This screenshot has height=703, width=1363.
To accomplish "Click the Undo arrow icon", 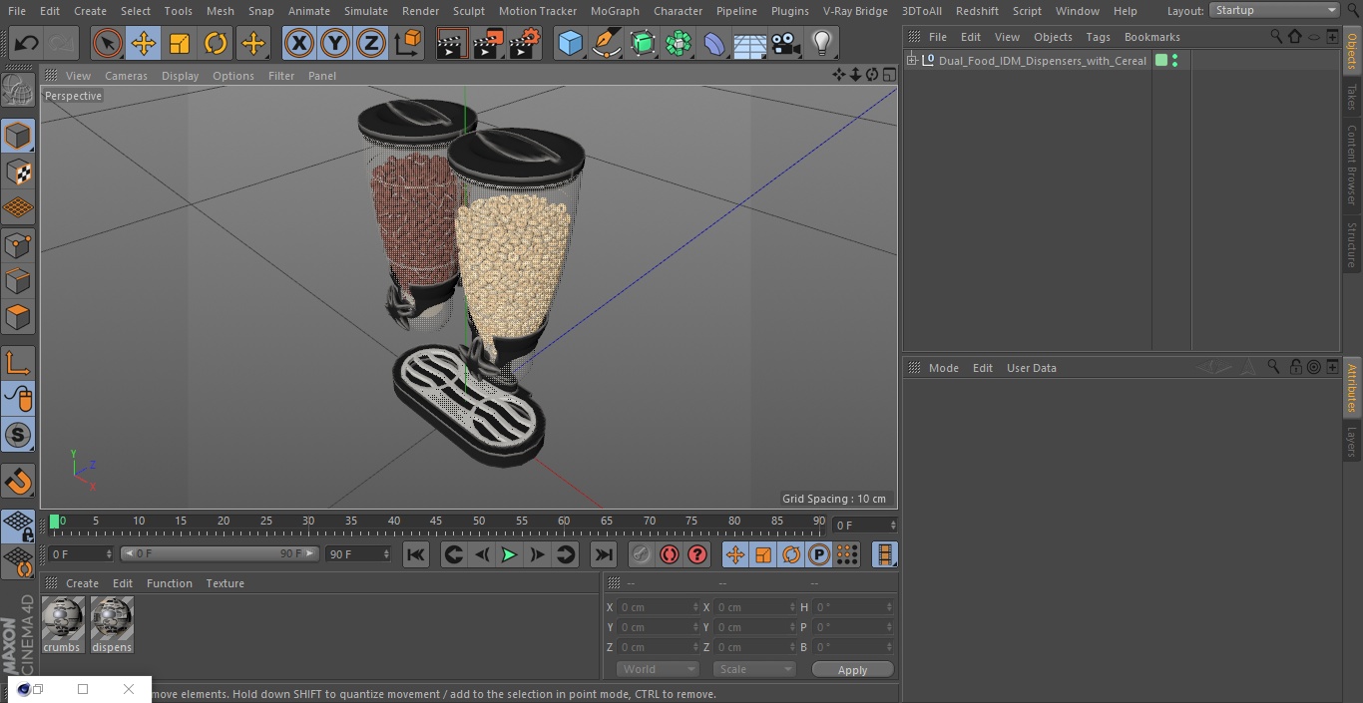I will 27,43.
